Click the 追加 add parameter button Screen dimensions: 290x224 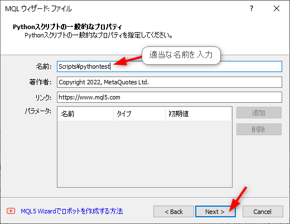[x=259, y=112]
